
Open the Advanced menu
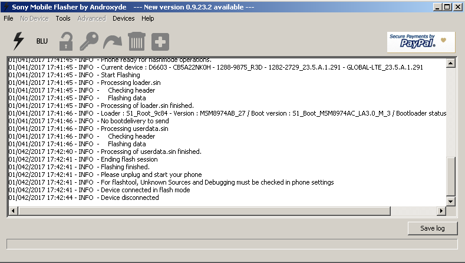(x=91, y=18)
